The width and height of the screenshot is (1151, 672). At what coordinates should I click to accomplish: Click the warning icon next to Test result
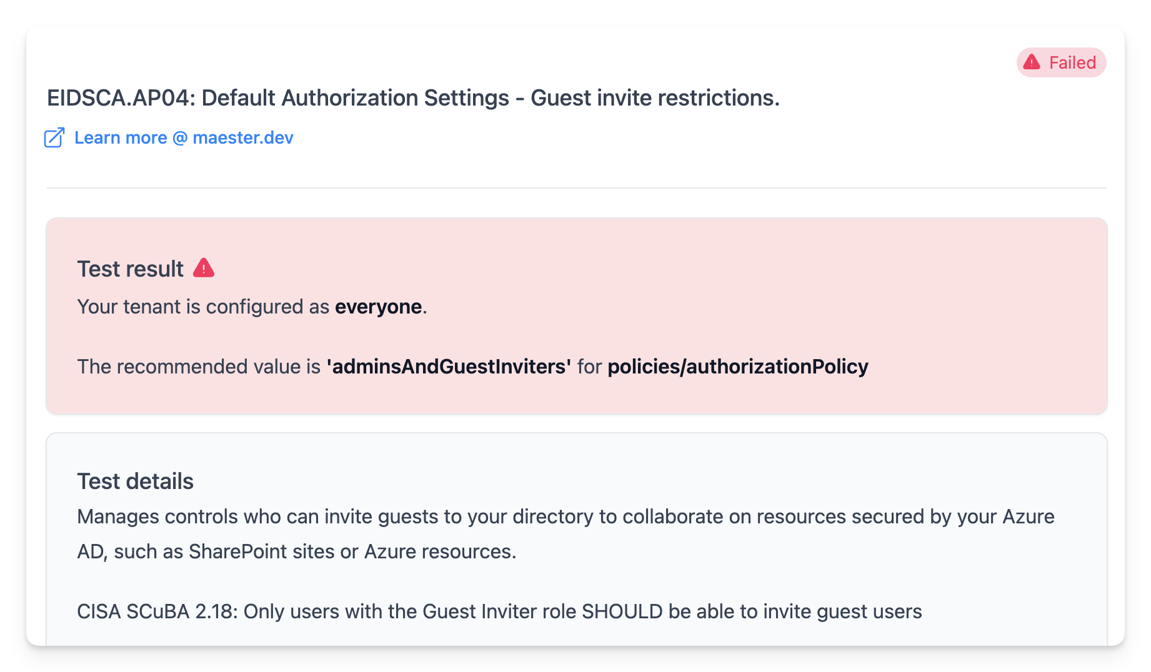pyautogui.click(x=204, y=268)
